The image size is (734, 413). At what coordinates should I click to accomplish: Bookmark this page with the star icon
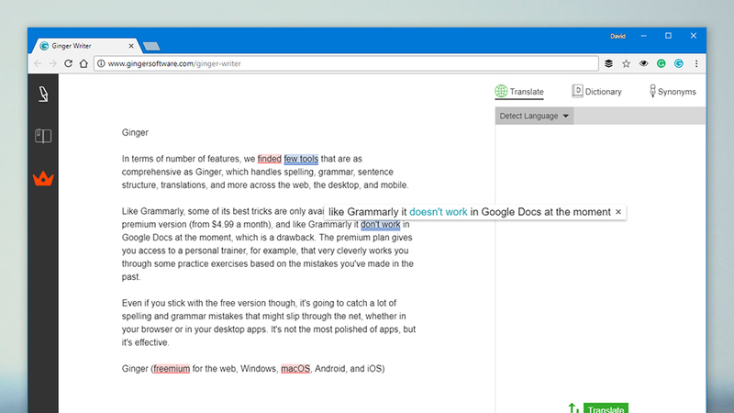(x=626, y=63)
